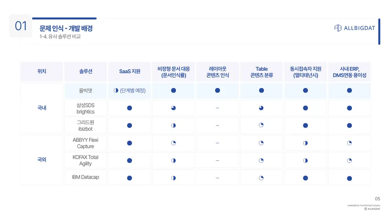Click 올빅뎃 row's Table 콘텐츠 분류 full circle
391x220 pixels.
coord(261,90)
